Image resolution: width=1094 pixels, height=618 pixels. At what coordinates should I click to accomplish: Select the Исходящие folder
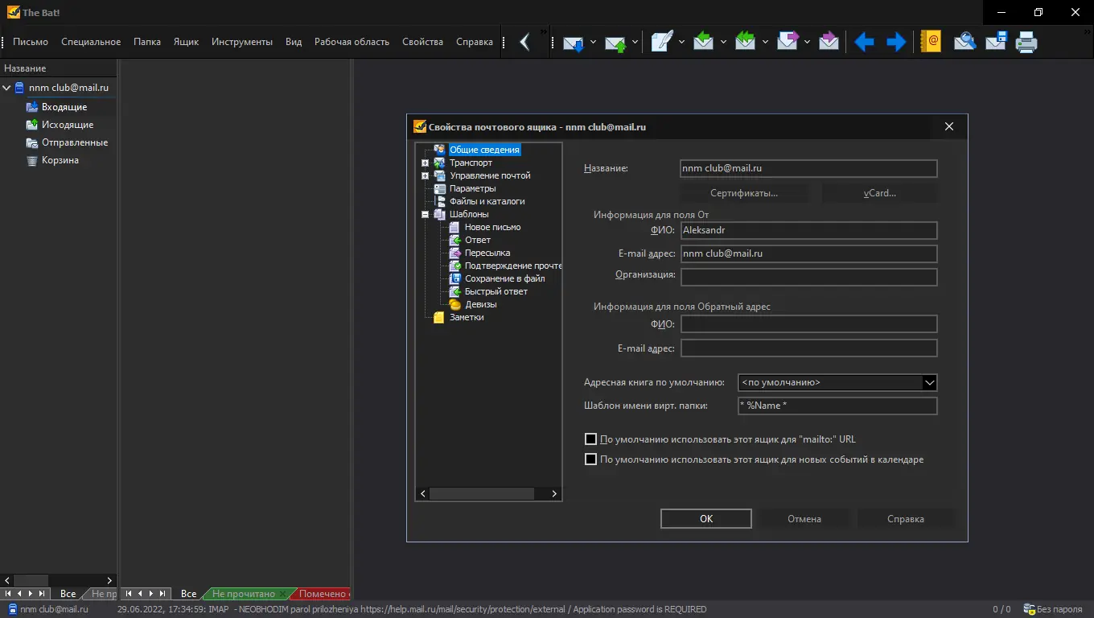point(68,125)
